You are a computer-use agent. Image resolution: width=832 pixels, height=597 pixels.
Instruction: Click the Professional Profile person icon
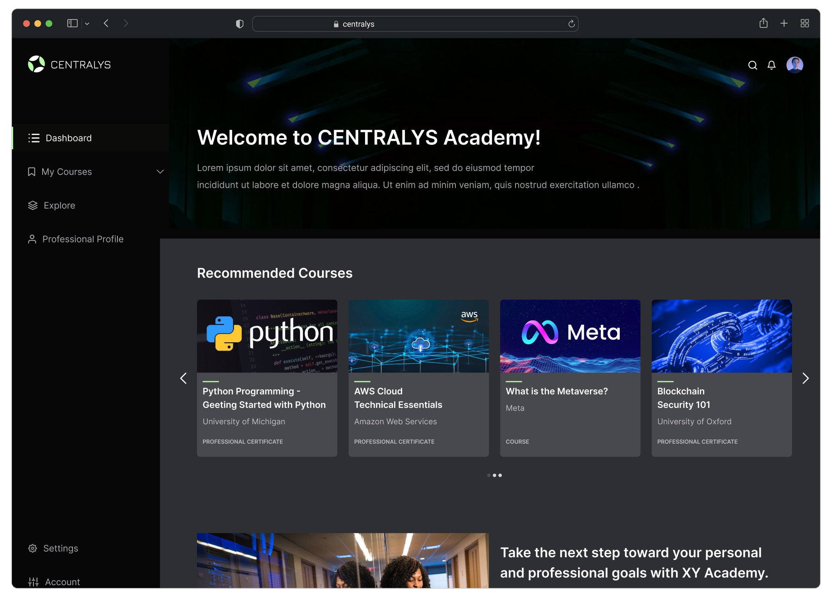pyautogui.click(x=32, y=239)
